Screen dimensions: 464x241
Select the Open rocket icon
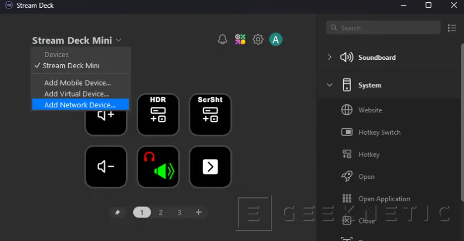point(347,177)
